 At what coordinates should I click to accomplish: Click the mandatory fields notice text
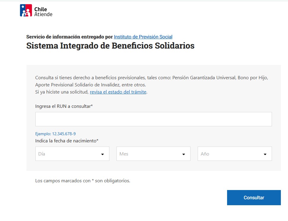83,180
